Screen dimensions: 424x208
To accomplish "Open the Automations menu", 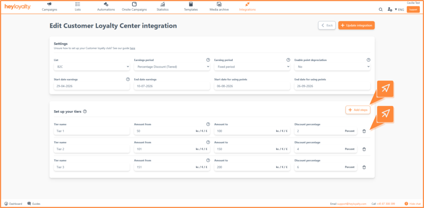I will [x=106, y=7].
